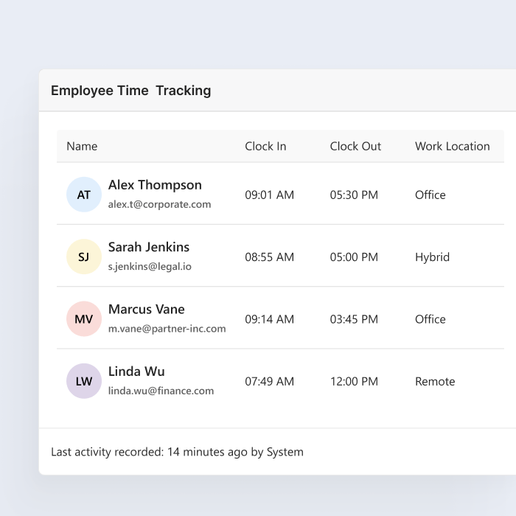The image size is (516, 516).
Task: Sort by the Name column header
Action: [x=82, y=146]
